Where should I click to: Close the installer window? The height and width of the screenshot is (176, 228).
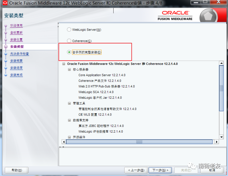[x=218, y=2]
